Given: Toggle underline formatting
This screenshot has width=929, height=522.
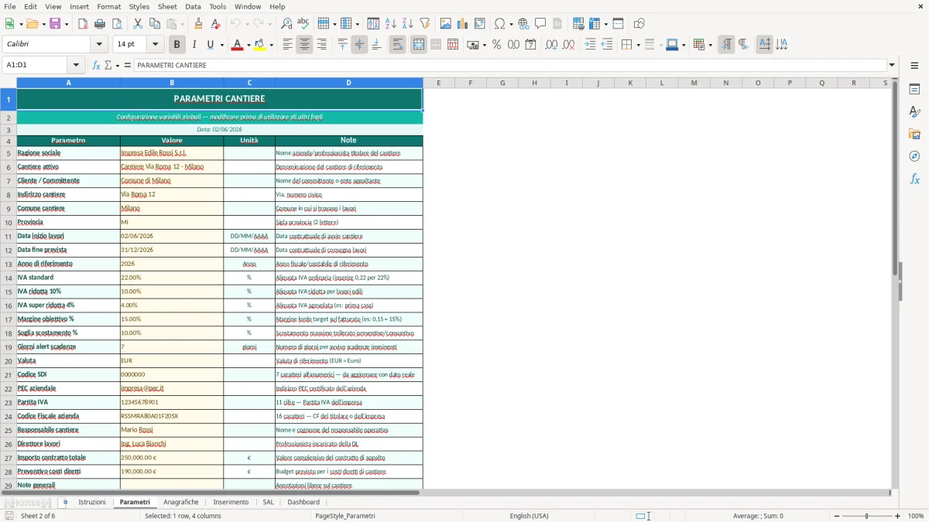Looking at the screenshot, I should (210, 45).
